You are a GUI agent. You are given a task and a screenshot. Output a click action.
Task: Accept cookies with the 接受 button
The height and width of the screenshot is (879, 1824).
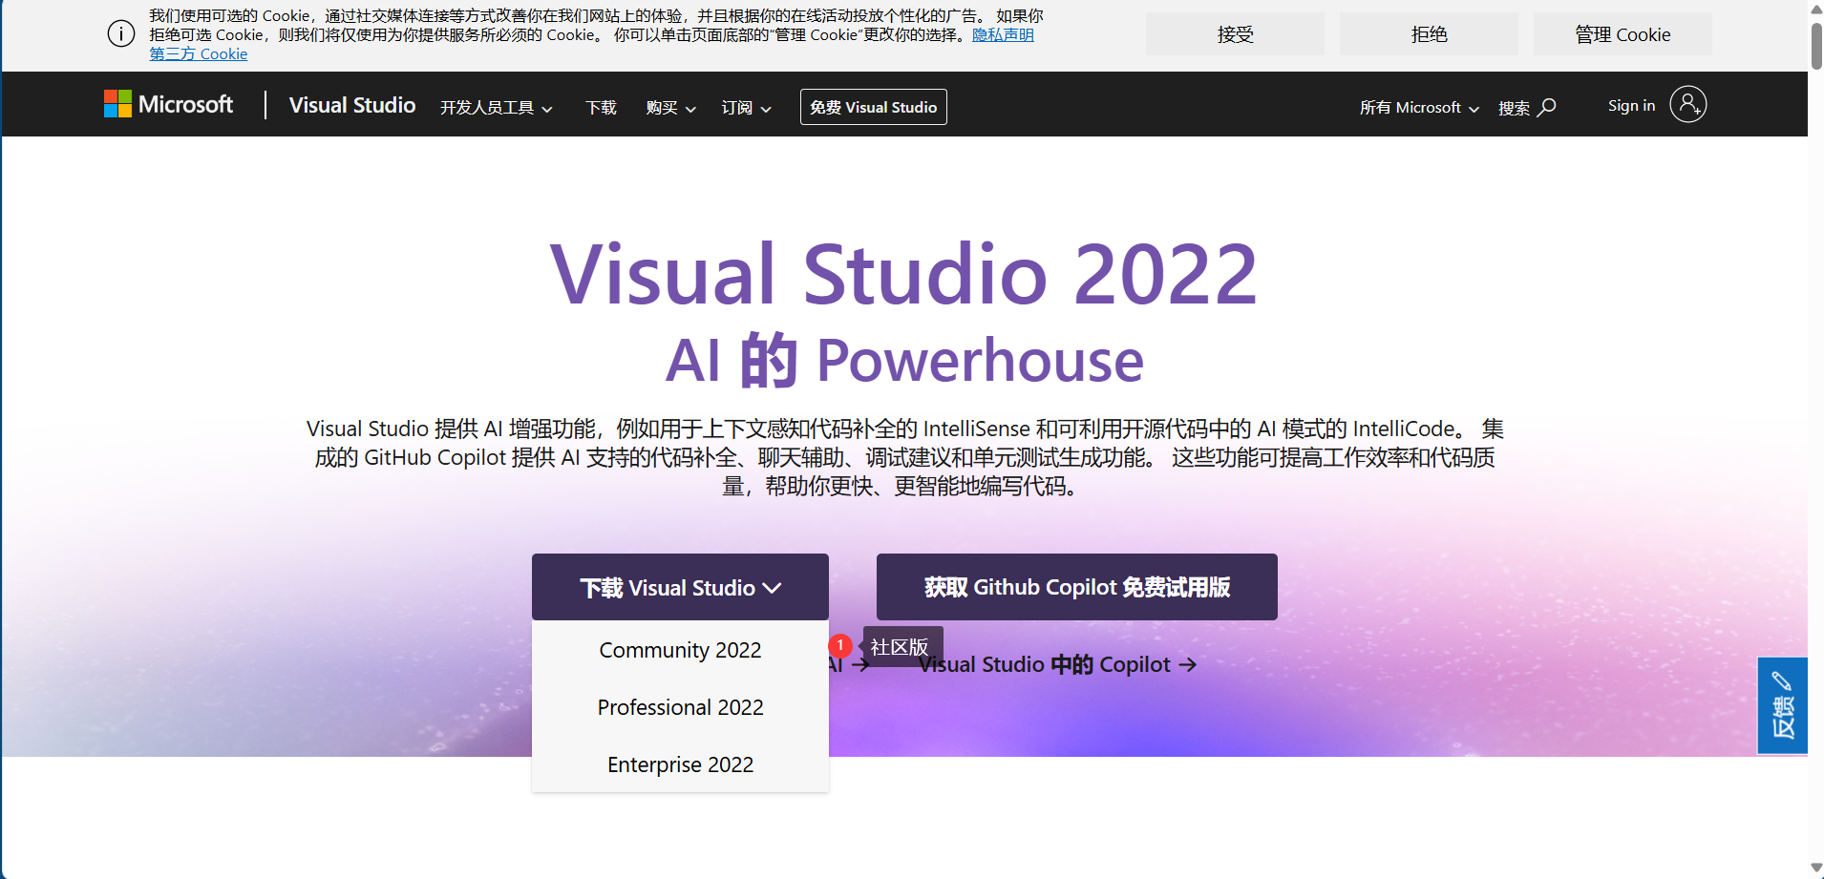(x=1235, y=34)
